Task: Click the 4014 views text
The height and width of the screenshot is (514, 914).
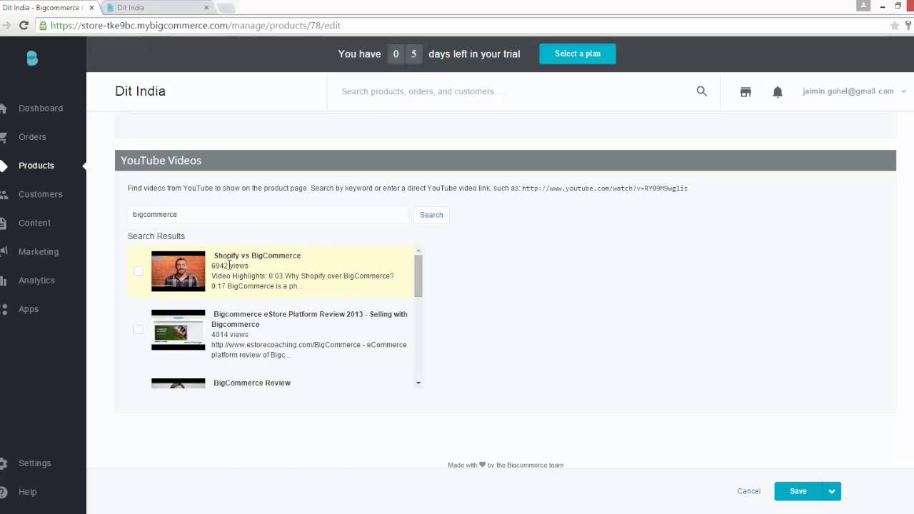Action: tap(230, 335)
